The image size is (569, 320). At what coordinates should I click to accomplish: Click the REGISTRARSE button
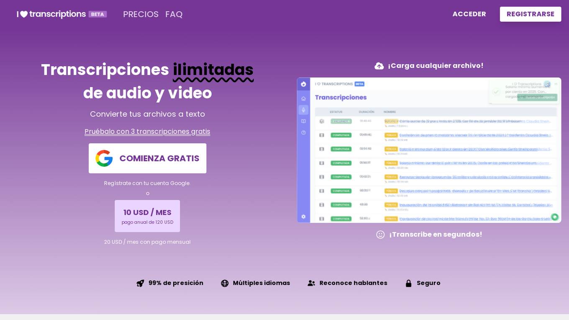click(531, 14)
